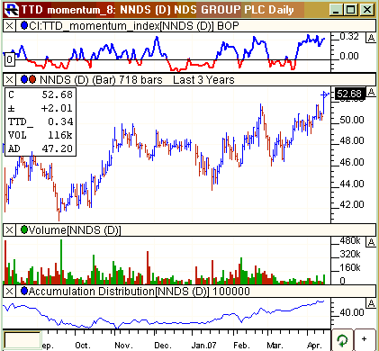Click the red dot beside NNDS (D) (Bar)
379x351 pixels.
(32, 79)
